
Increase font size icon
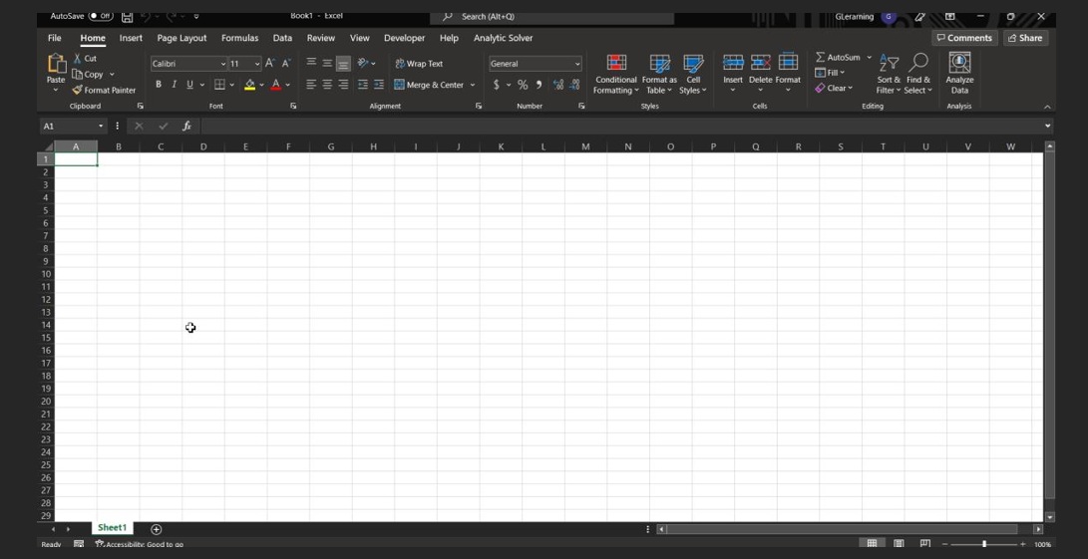pyautogui.click(x=270, y=63)
